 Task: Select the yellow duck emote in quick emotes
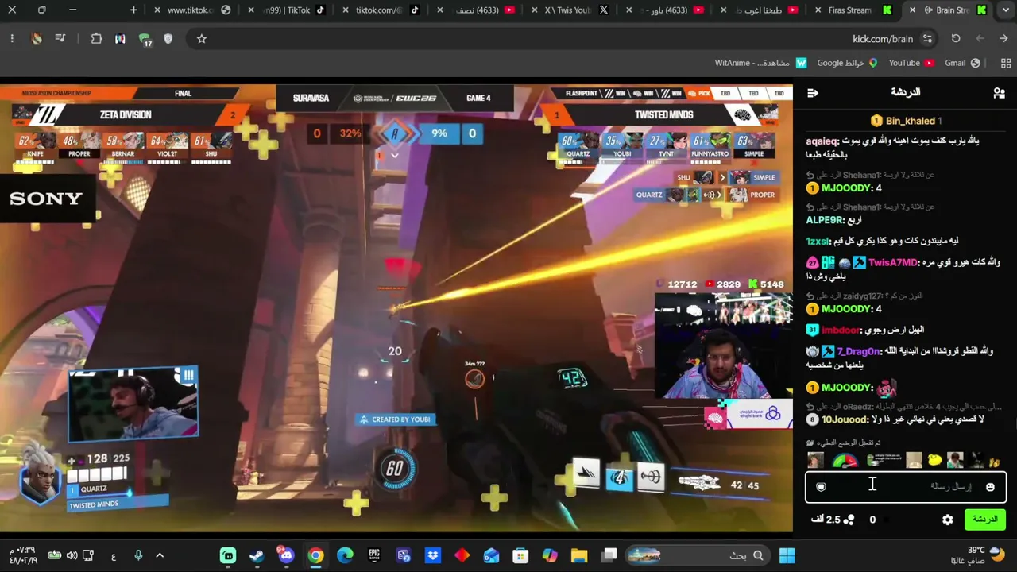tap(935, 461)
